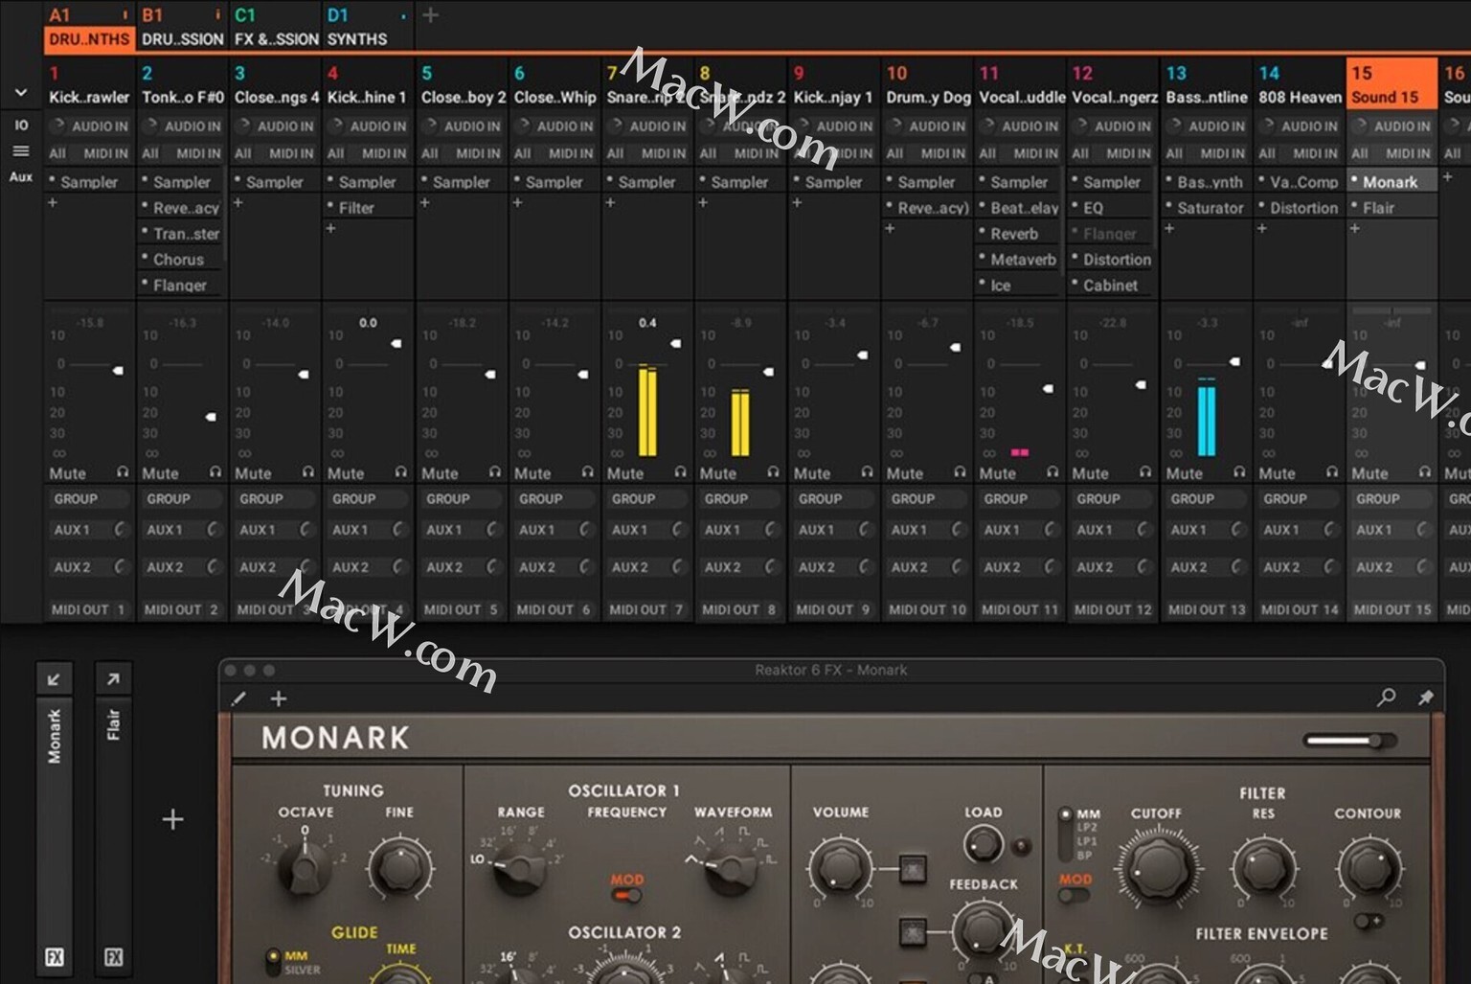This screenshot has height=984, width=1471.
Task: Add a plug-in slot on channel 10 Drum..y Dog
Action: [890, 228]
